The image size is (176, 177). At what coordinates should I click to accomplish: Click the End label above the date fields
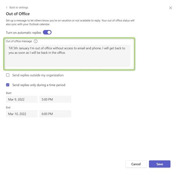pos(8,107)
